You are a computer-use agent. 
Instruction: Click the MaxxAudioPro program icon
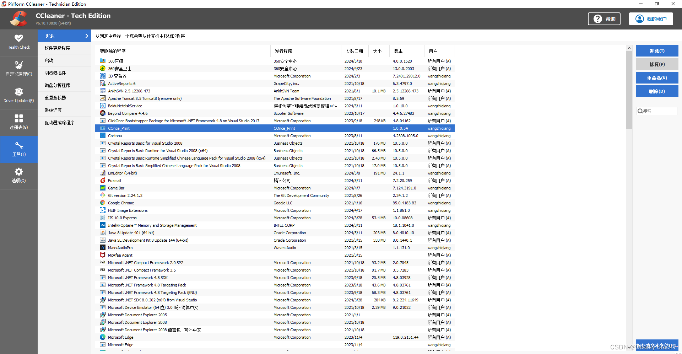[103, 248]
